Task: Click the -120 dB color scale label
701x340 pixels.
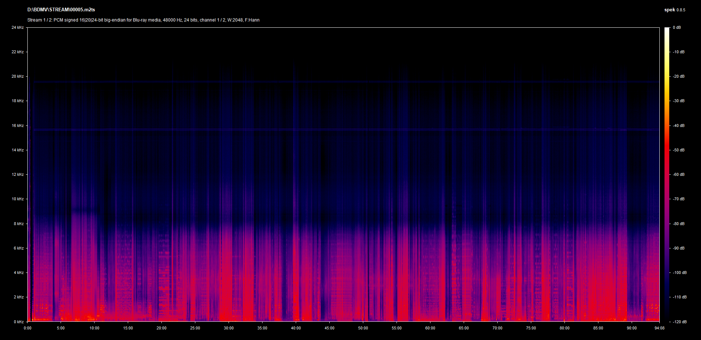Action: [679, 322]
